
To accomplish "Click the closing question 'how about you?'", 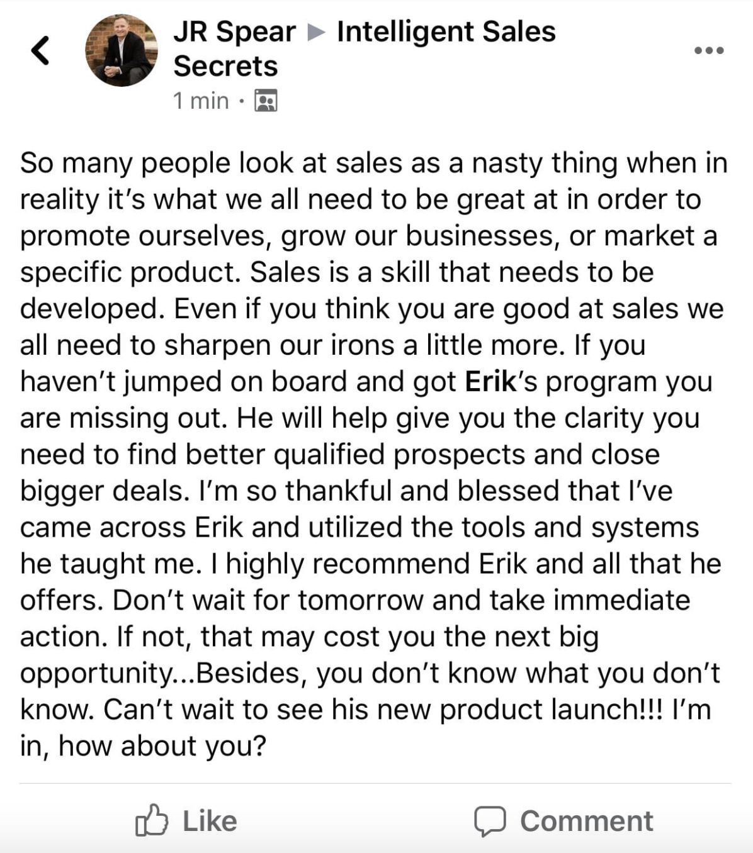I will 163,746.
